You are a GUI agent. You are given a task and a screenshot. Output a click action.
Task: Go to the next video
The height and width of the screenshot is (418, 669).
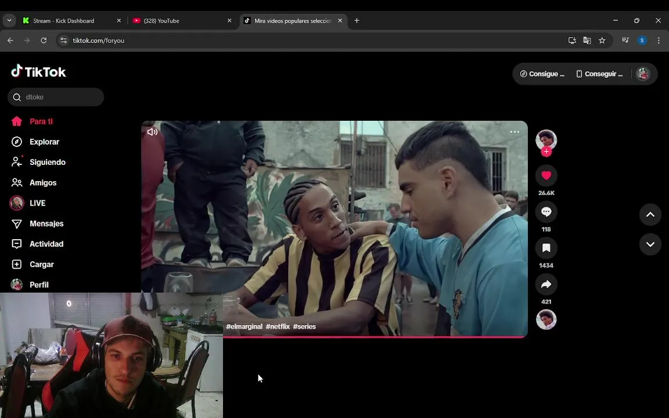[x=650, y=244]
